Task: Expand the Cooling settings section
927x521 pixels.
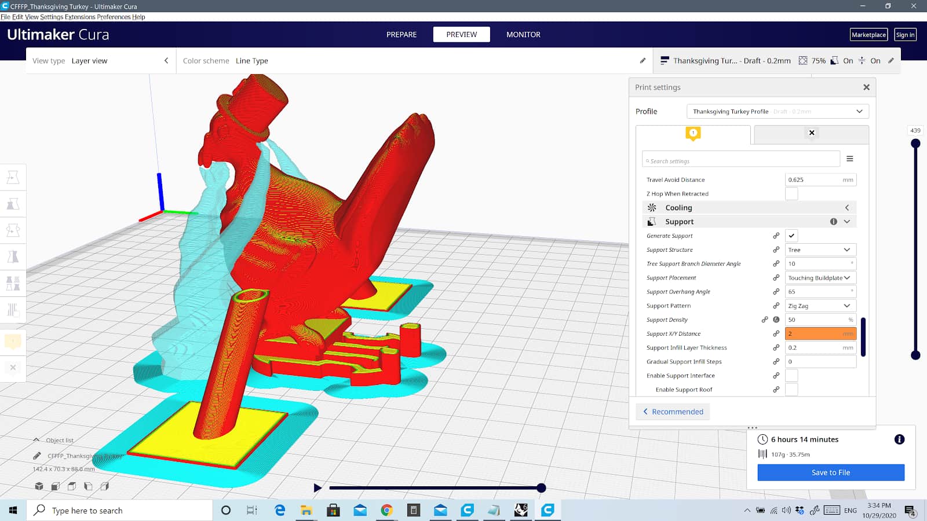Action: (x=749, y=208)
